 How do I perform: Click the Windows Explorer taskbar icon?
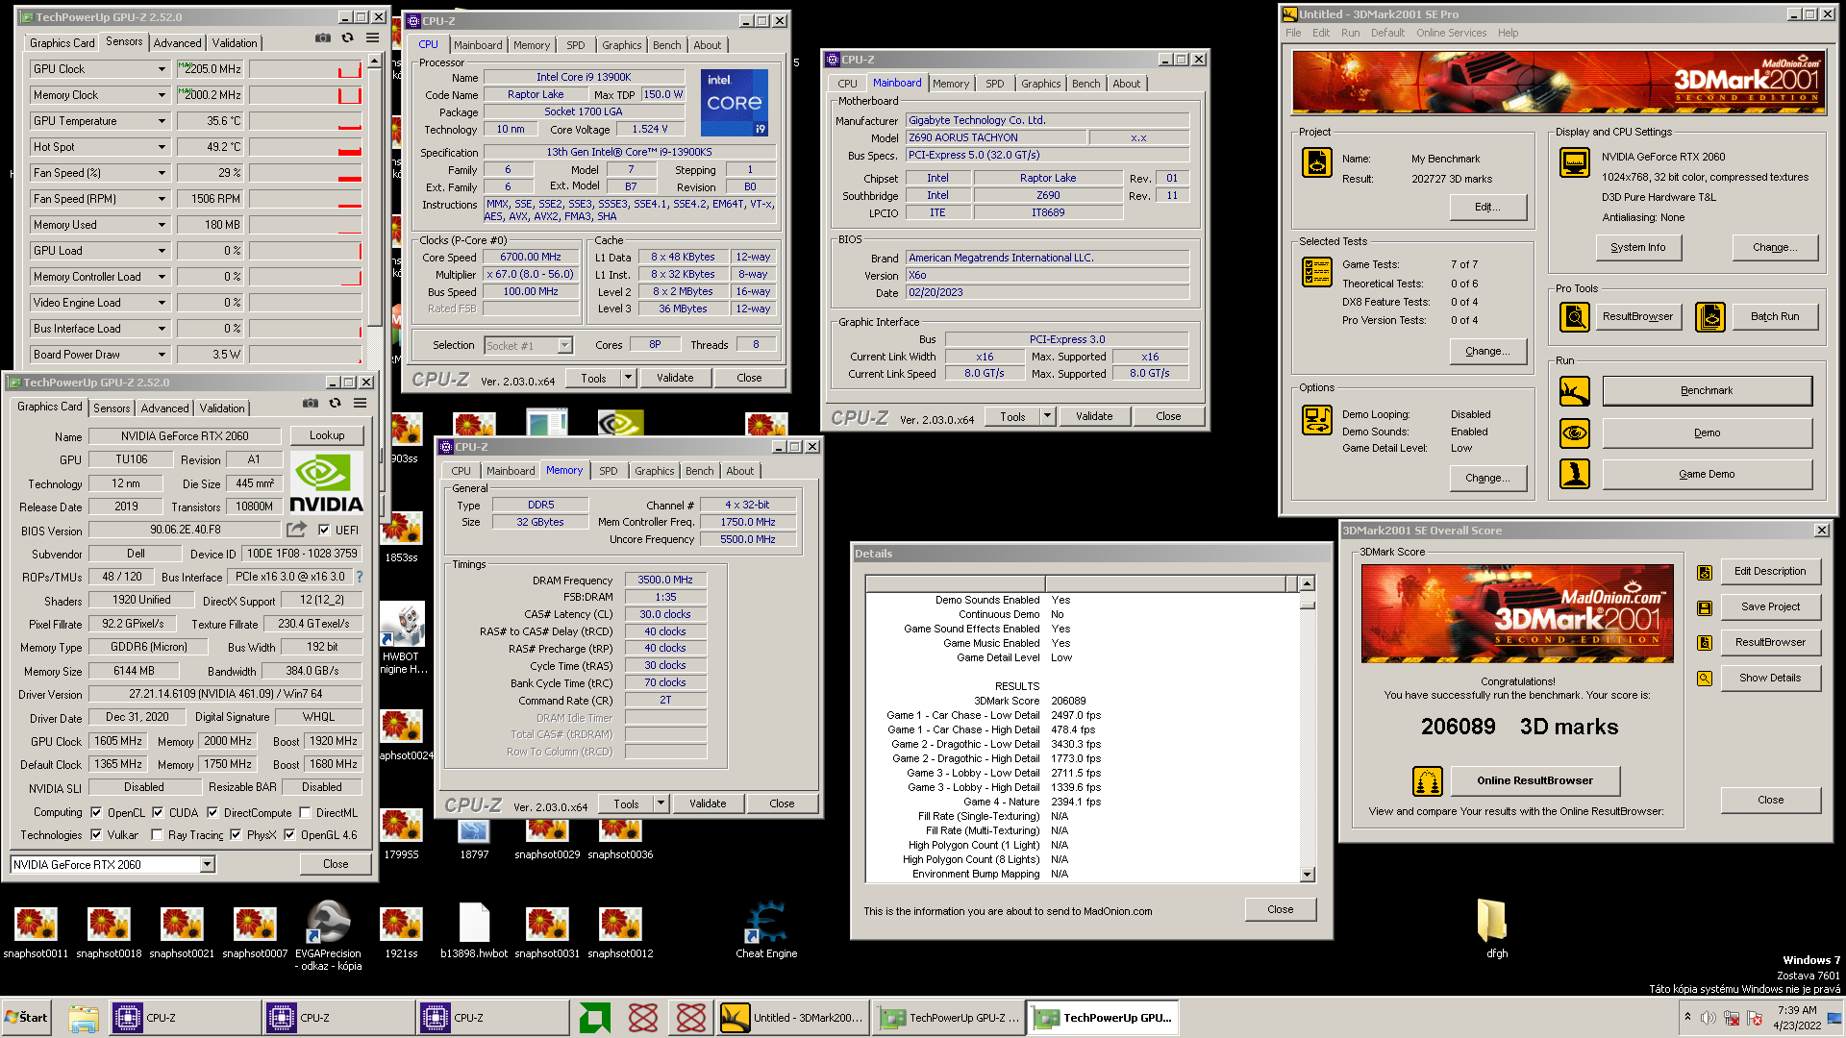[x=84, y=1018]
